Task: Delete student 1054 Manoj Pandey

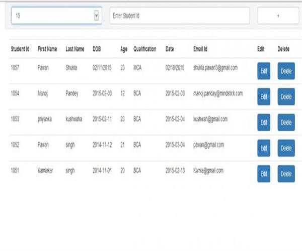Action: point(286,96)
